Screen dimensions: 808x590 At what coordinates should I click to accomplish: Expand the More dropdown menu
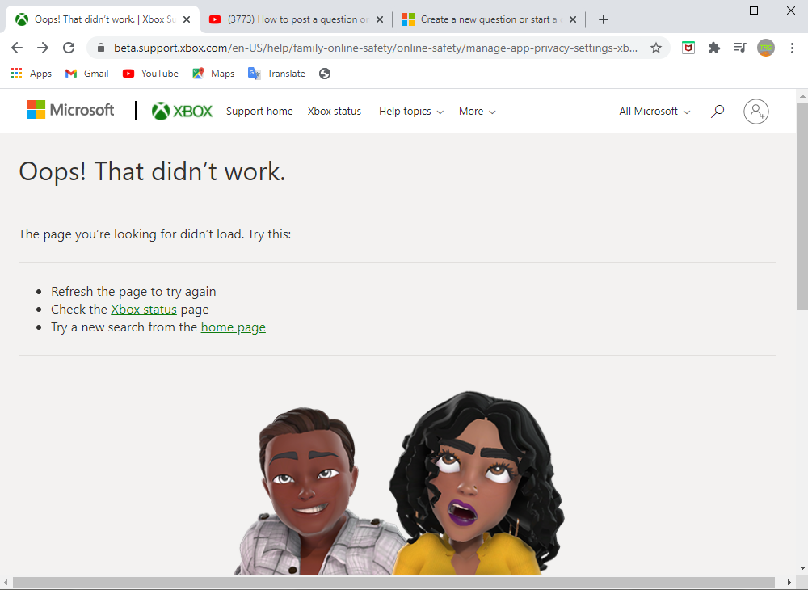(478, 112)
